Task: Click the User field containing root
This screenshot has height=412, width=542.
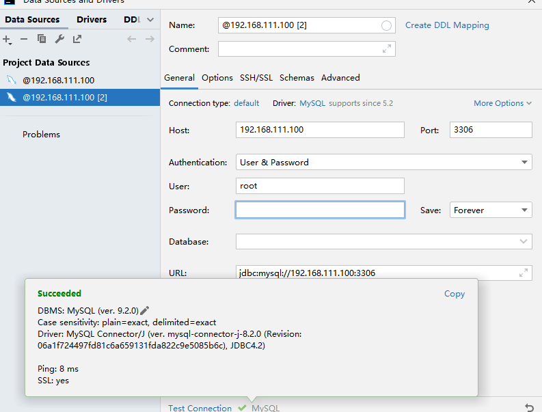Action: click(320, 186)
